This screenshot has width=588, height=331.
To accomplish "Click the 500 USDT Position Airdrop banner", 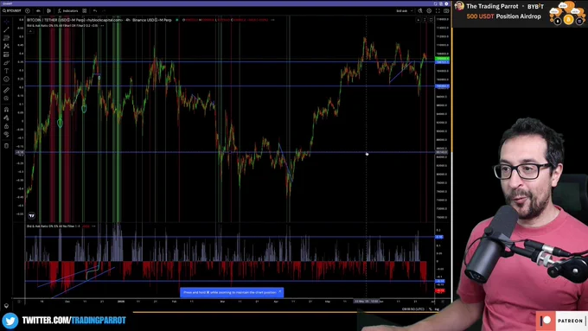I will [503, 16].
